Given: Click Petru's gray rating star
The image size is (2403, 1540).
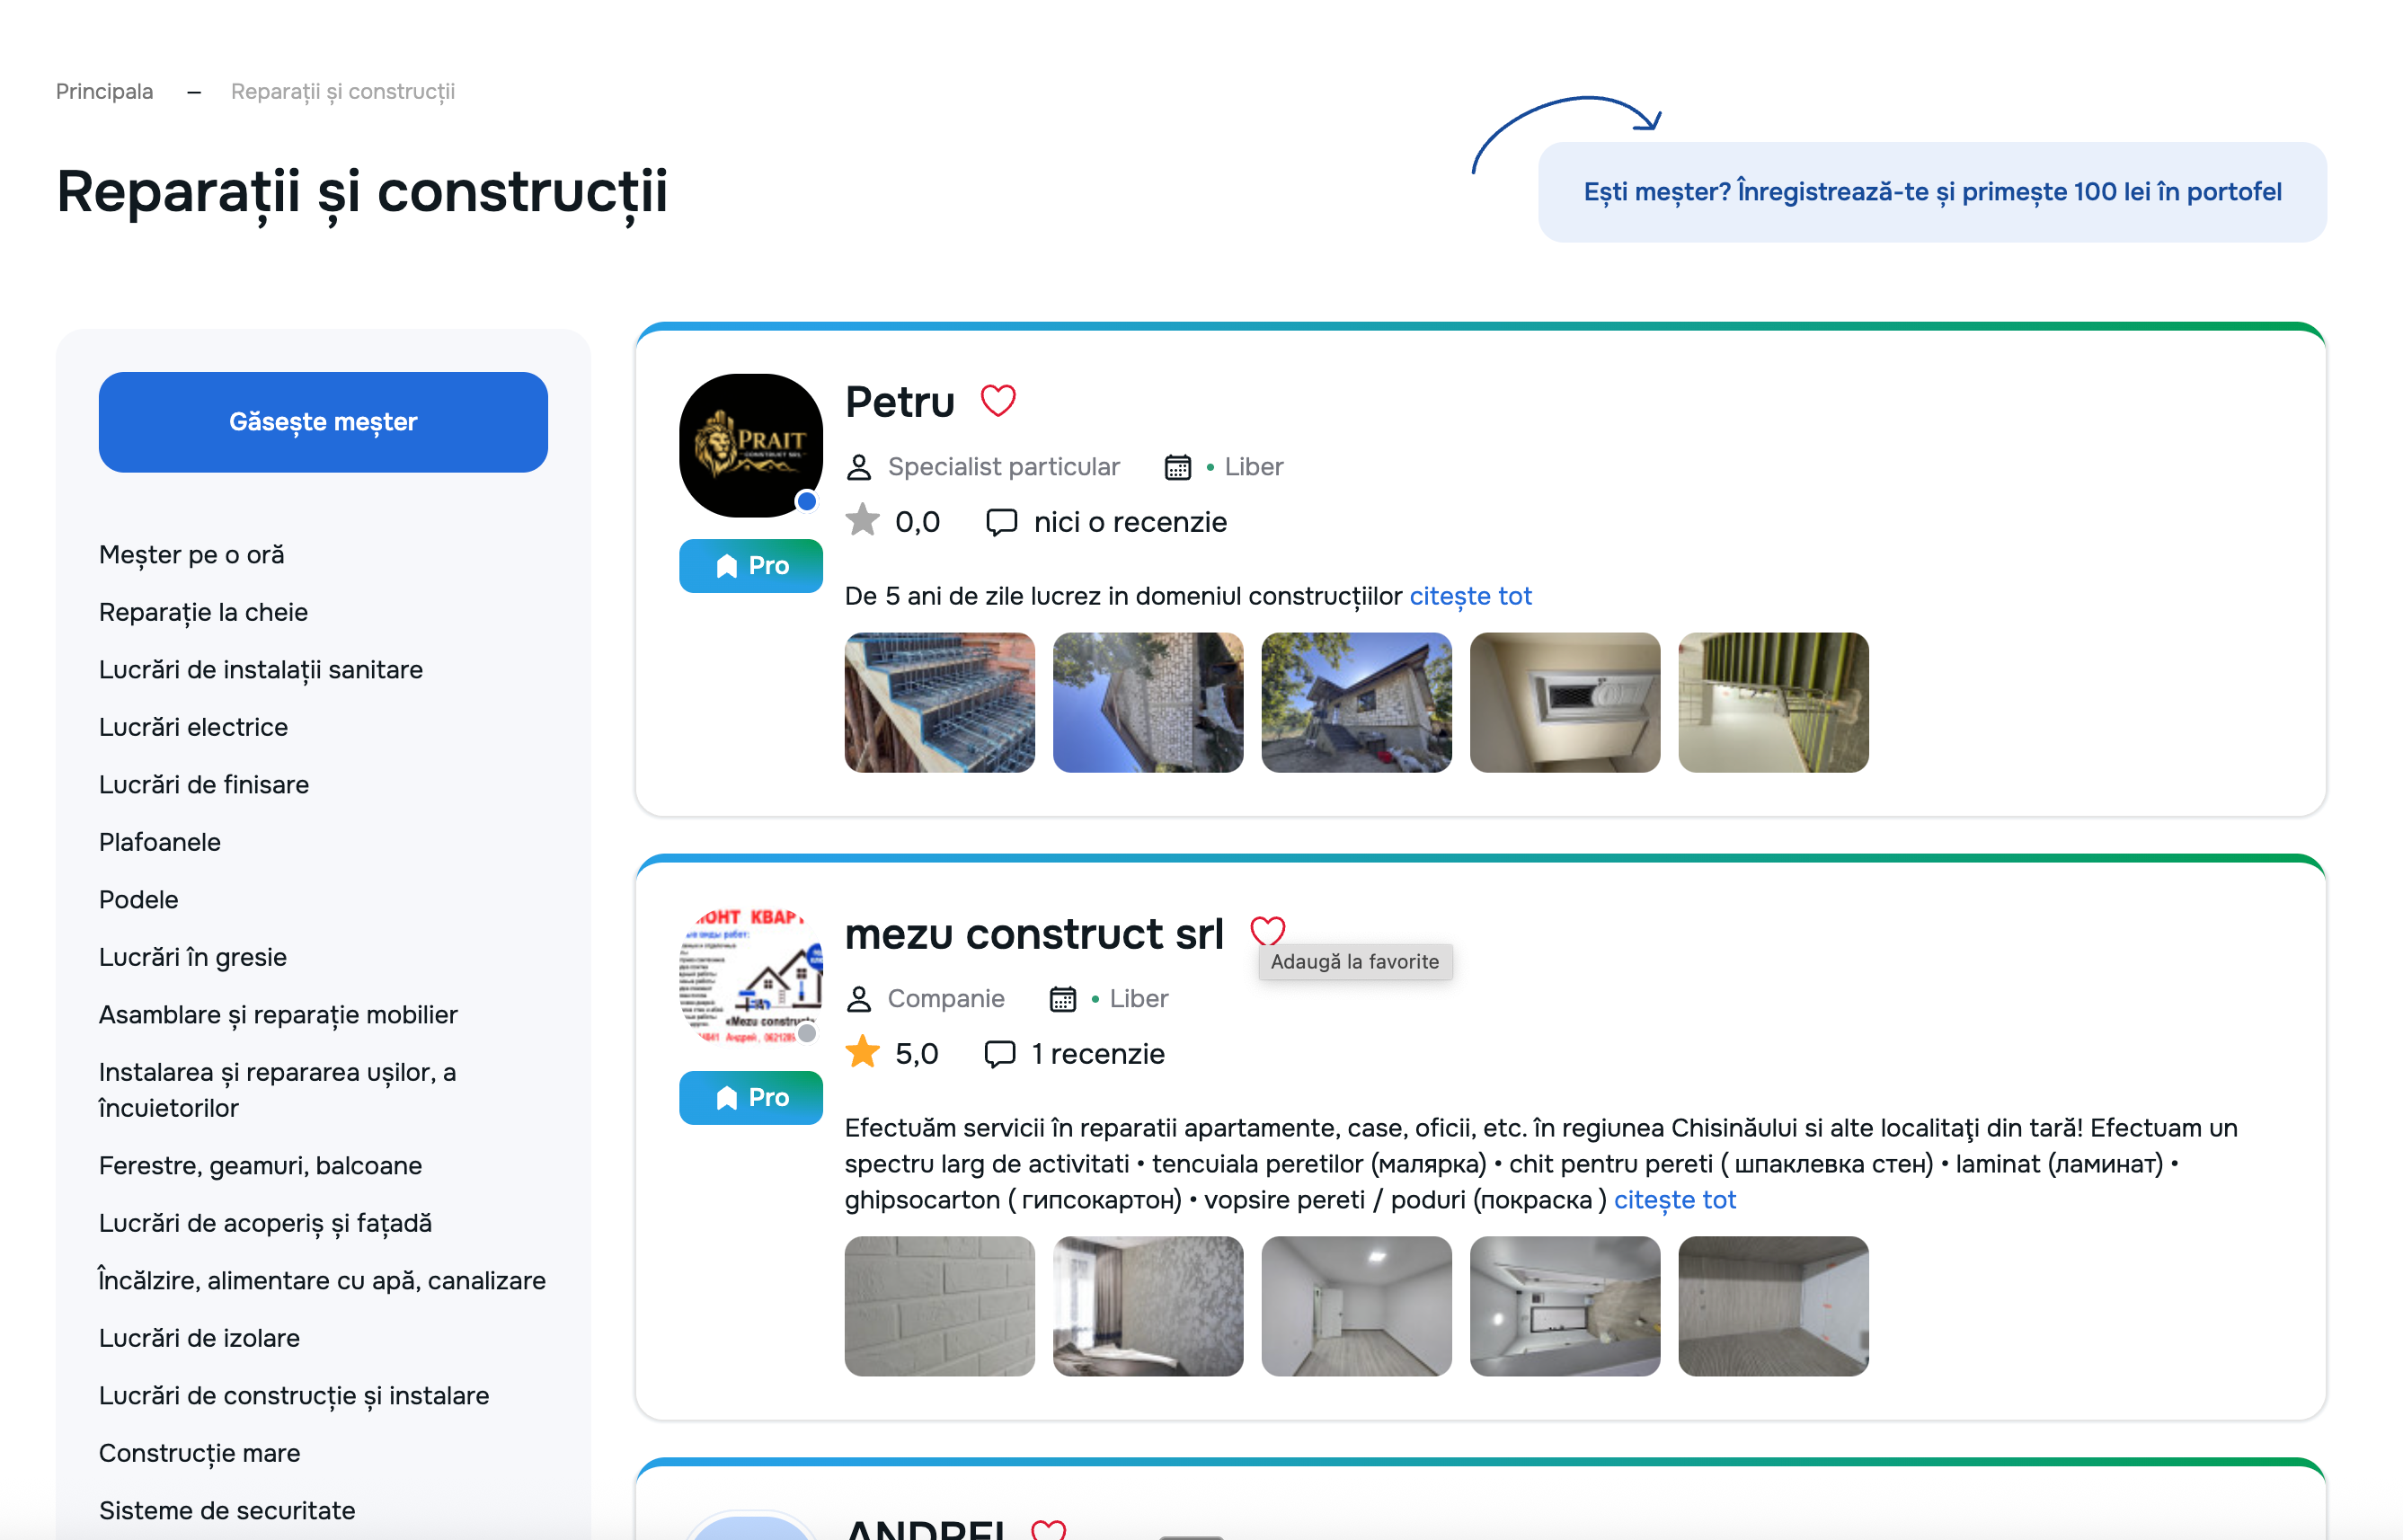Looking at the screenshot, I should click(862, 521).
